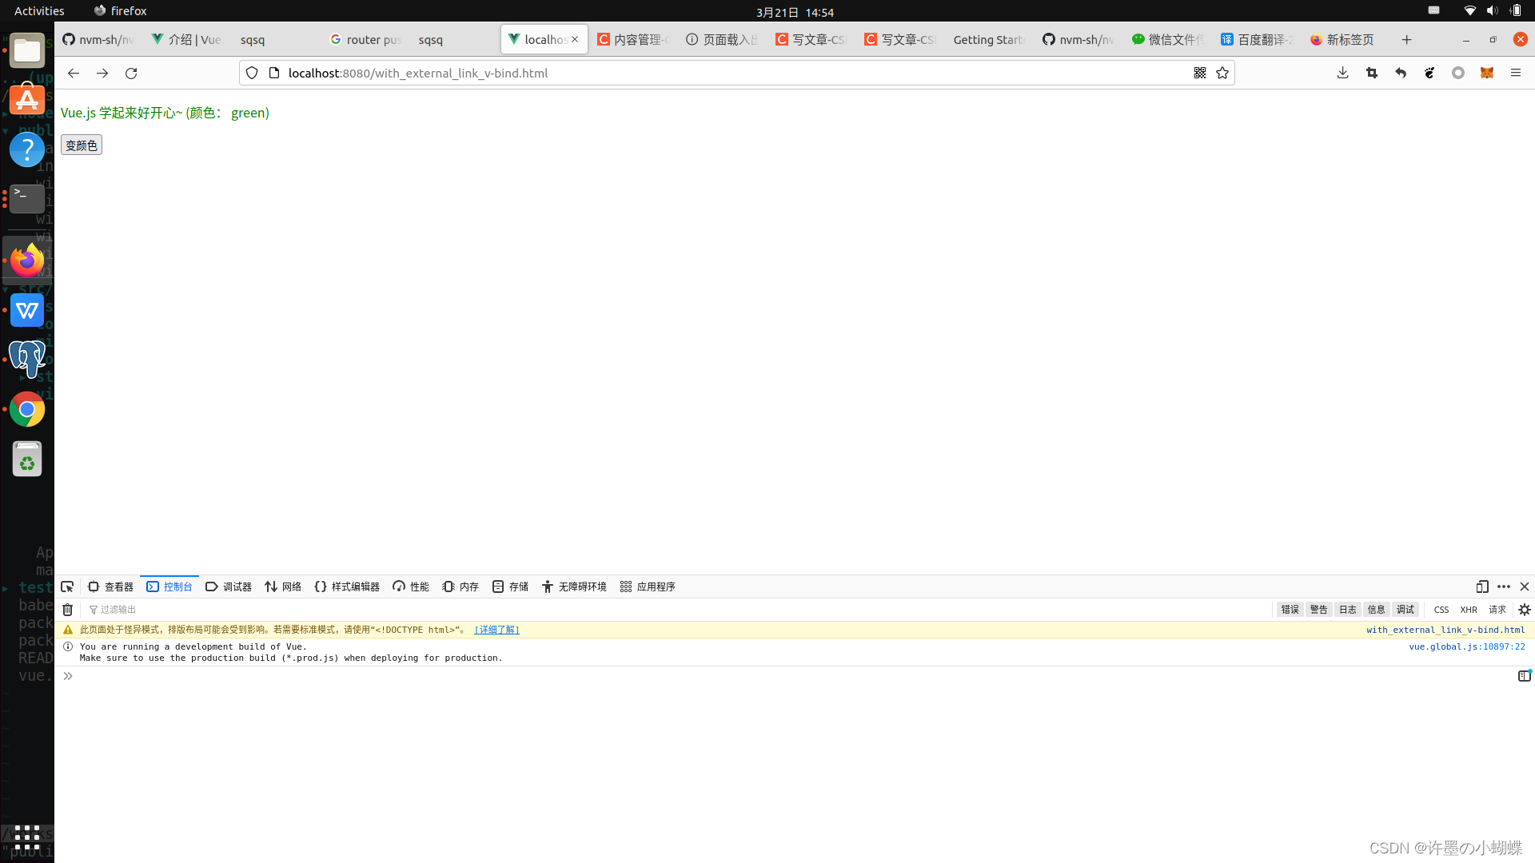The width and height of the screenshot is (1535, 863).
Task: Enable the CSS console filter
Action: [1441, 610]
